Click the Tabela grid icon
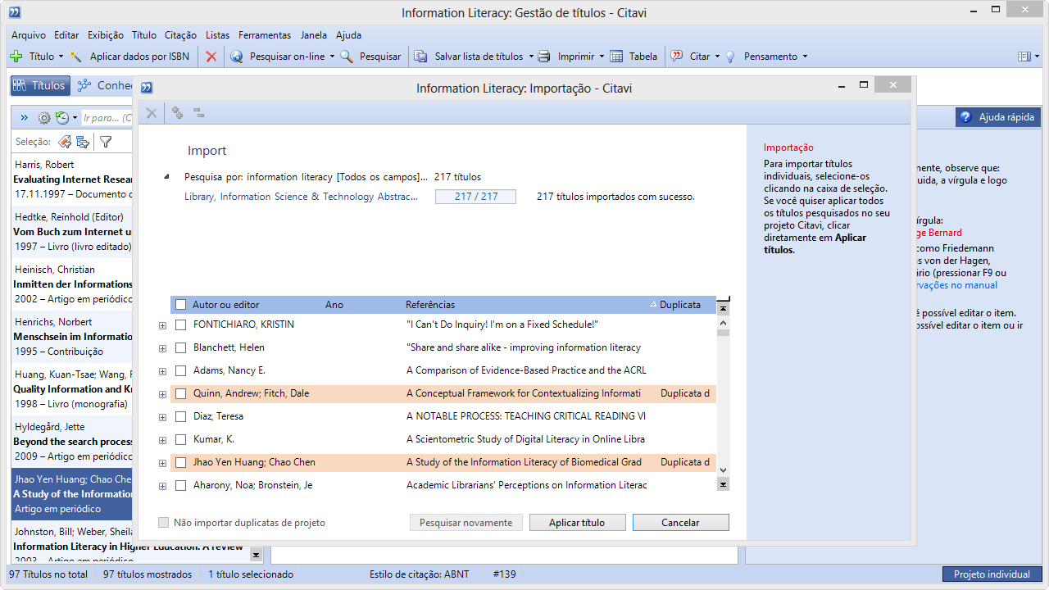 coord(616,57)
